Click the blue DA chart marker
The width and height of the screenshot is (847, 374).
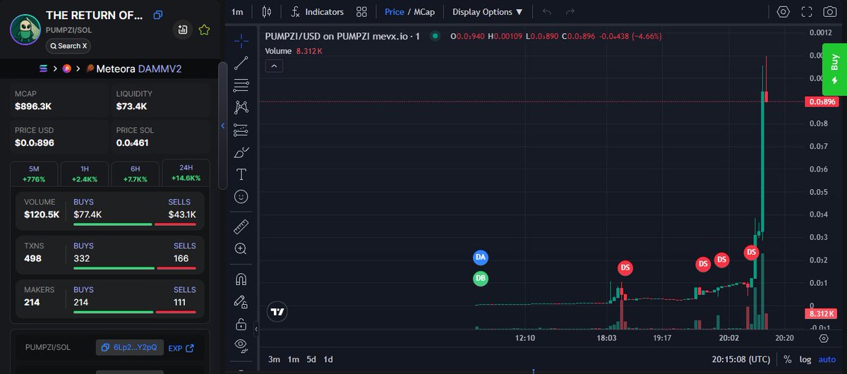point(481,258)
